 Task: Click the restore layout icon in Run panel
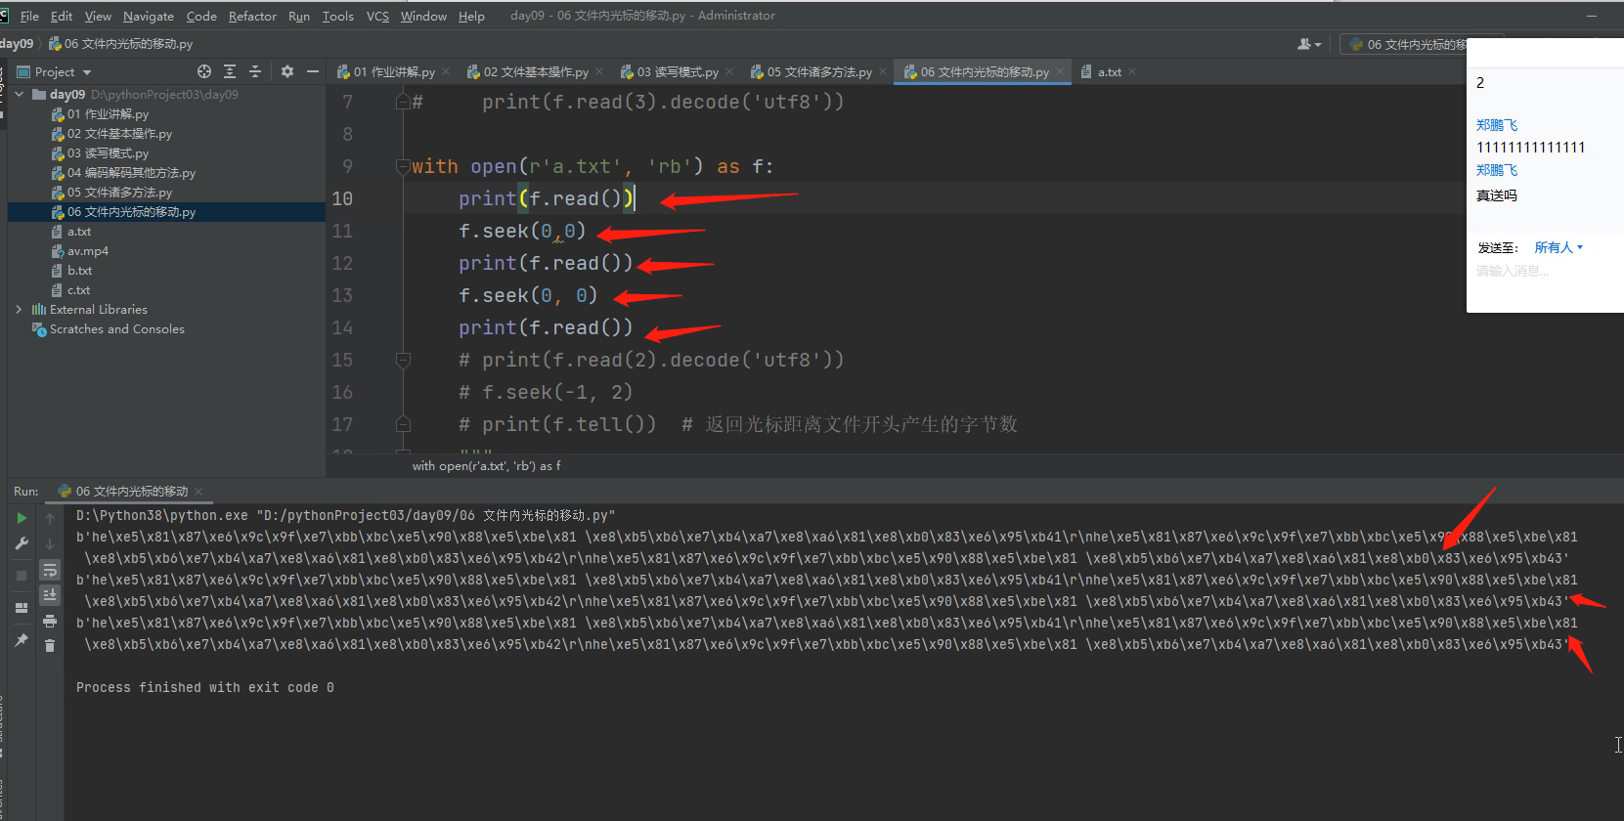[x=22, y=608]
